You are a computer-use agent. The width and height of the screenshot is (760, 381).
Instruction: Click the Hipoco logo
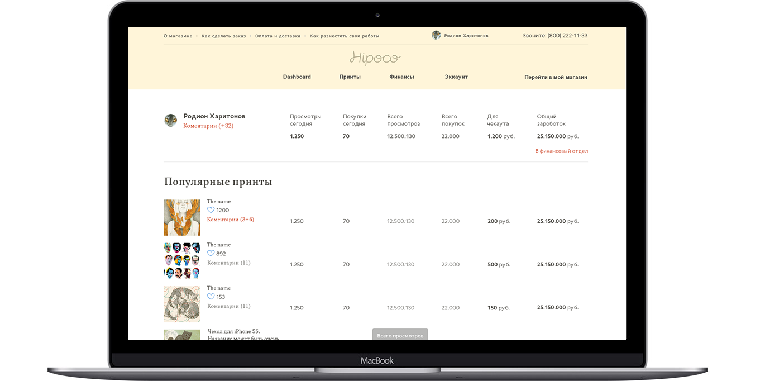tap(375, 58)
